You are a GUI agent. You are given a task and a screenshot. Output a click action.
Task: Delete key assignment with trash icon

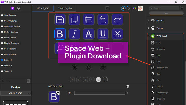[128, 86]
